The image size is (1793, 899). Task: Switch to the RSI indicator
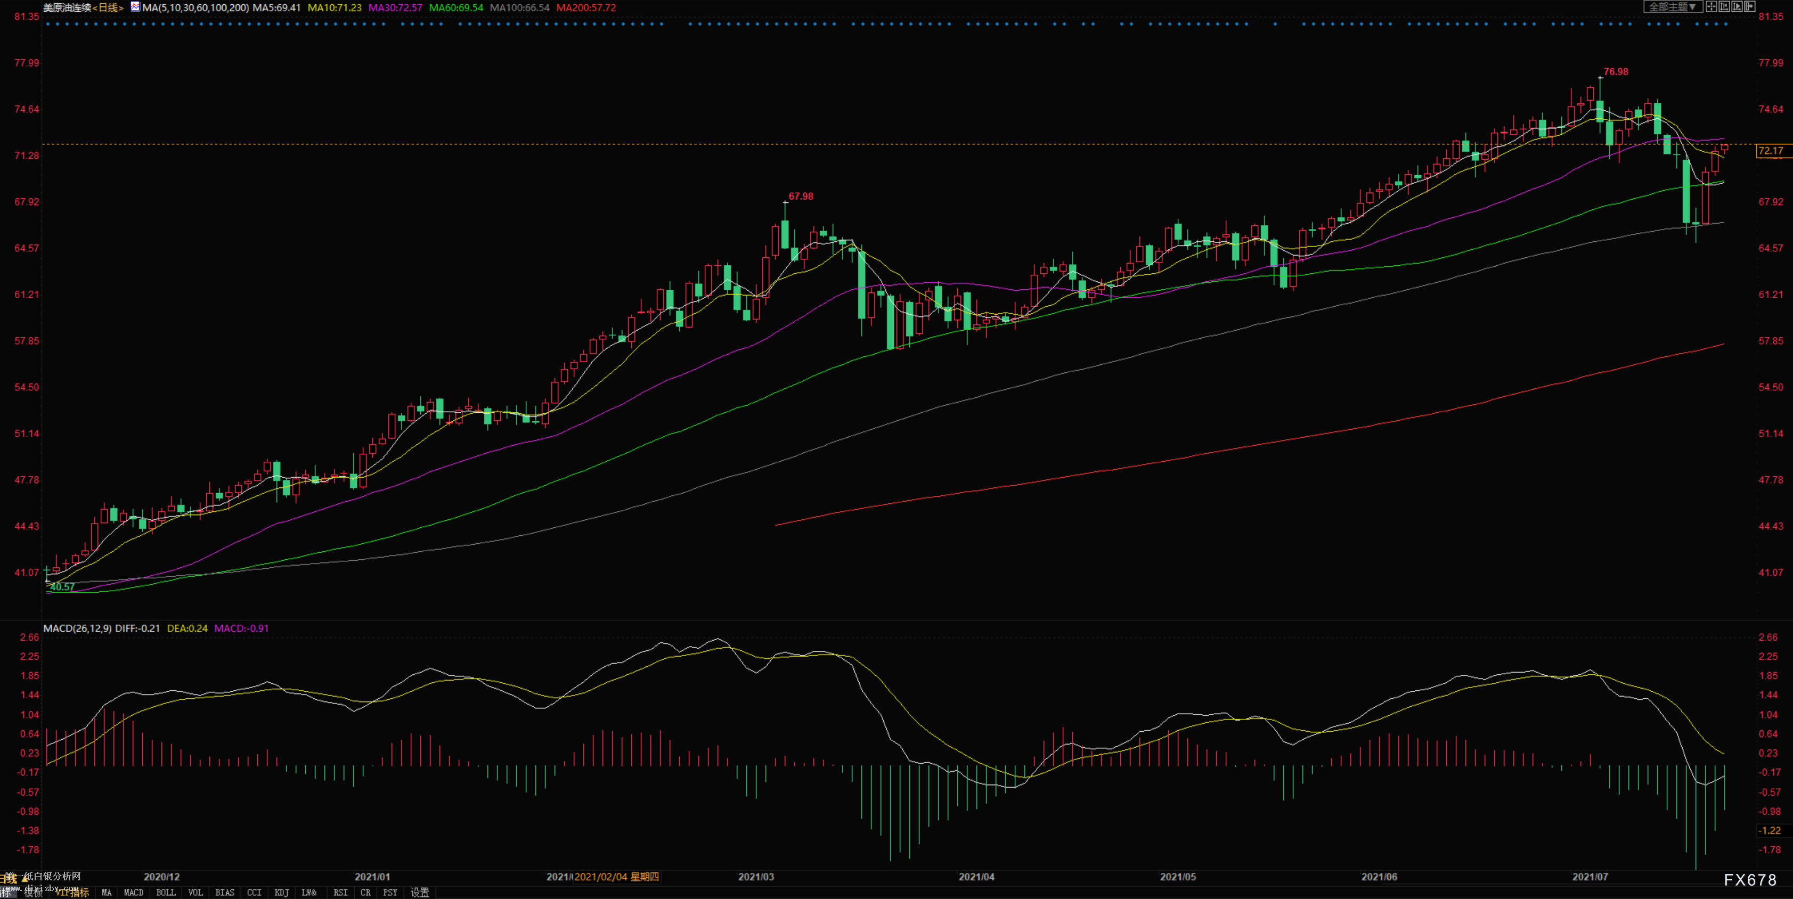pyautogui.click(x=340, y=892)
